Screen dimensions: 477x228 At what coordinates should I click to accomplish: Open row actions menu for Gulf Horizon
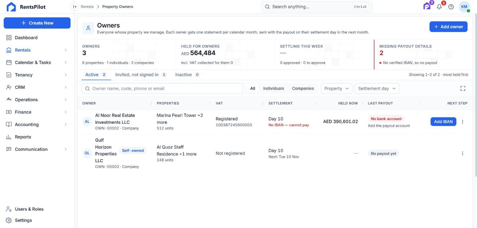pos(462,154)
